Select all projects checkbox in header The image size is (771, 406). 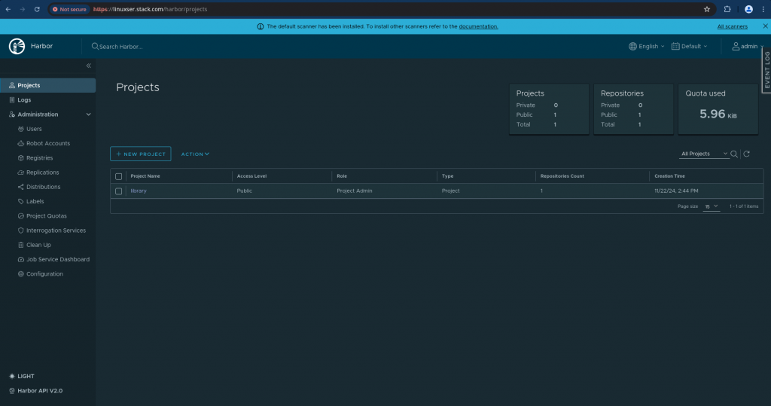(x=118, y=176)
